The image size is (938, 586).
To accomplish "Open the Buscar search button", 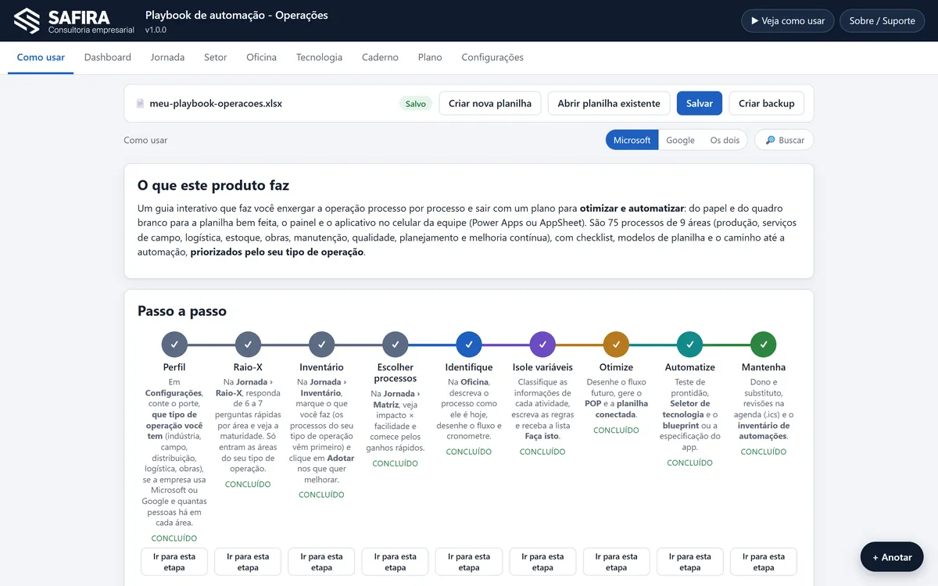I will pyautogui.click(x=784, y=140).
